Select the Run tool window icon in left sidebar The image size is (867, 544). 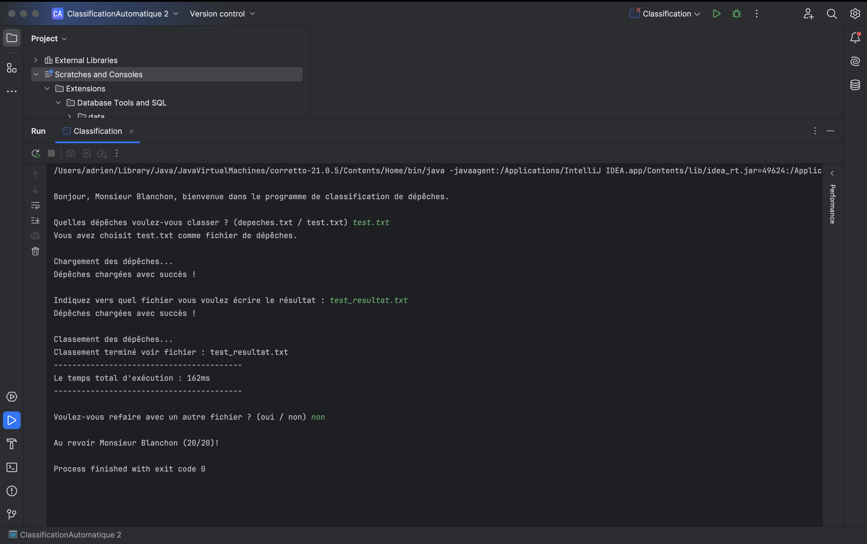click(x=12, y=420)
